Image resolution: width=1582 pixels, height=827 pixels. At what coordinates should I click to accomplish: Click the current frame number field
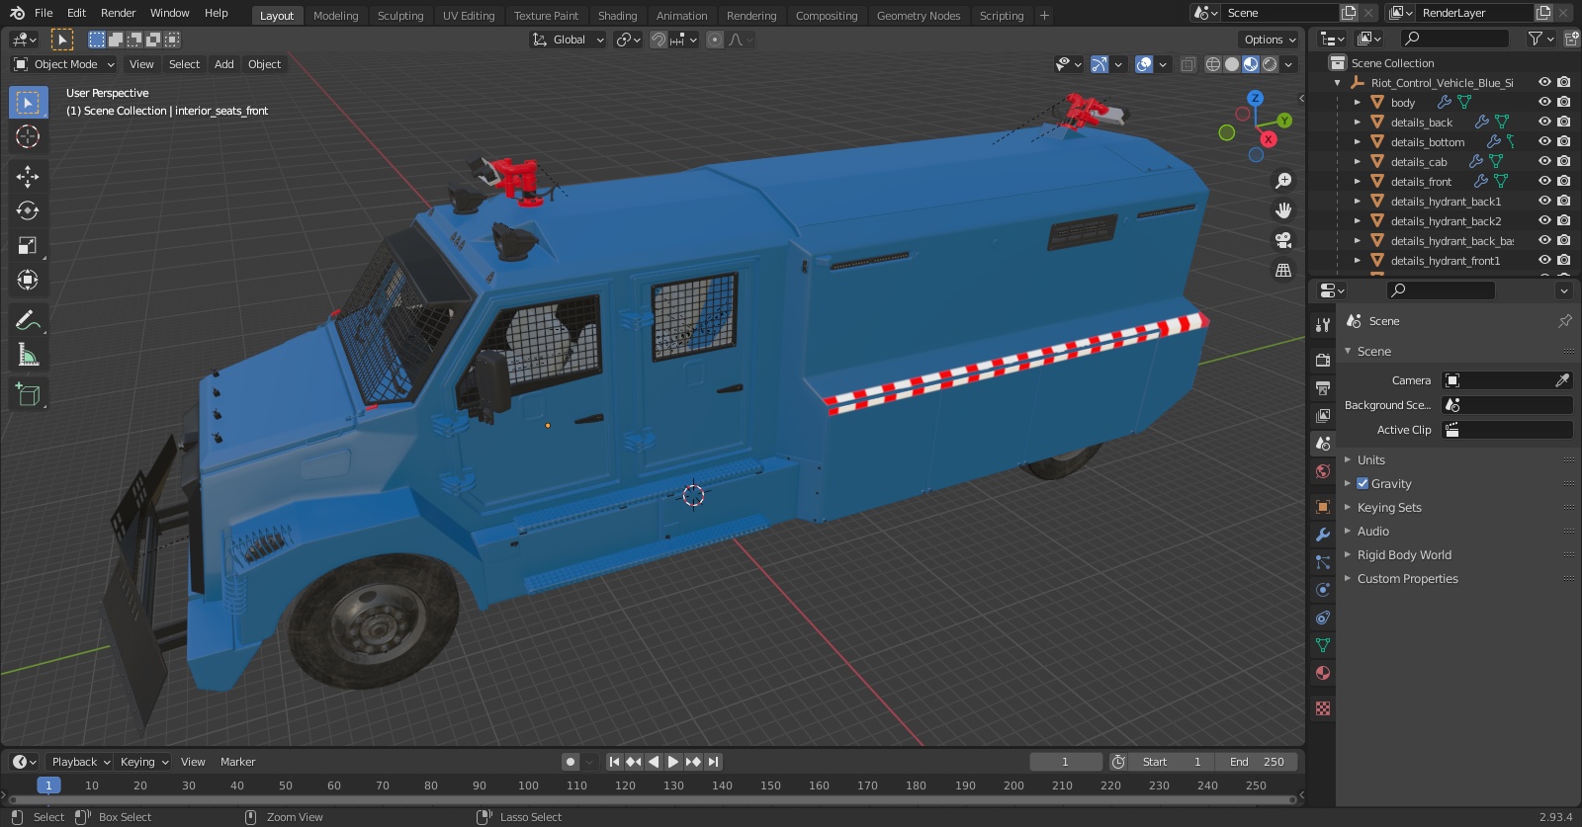(x=1066, y=762)
